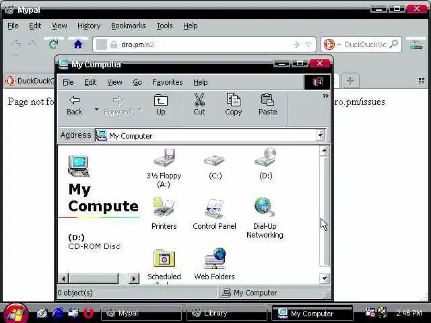Open the History menu in Mypal

coord(89,26)
